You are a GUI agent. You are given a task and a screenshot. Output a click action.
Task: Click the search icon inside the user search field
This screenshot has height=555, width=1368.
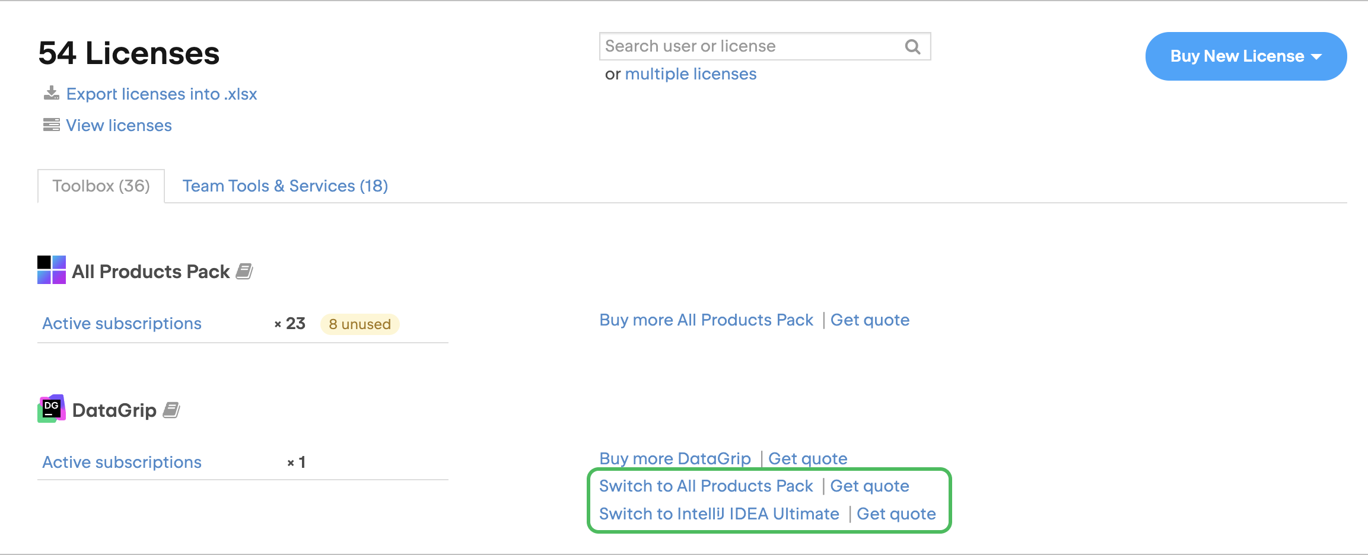tap(912, 46)
